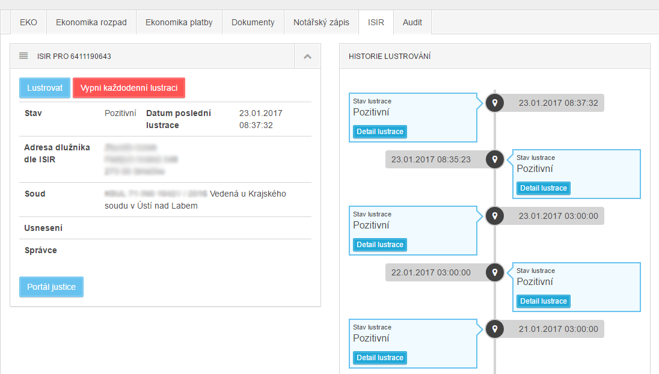659x374 pixels.
Task: Click the blue Lustrovat button
Action: 44,88
